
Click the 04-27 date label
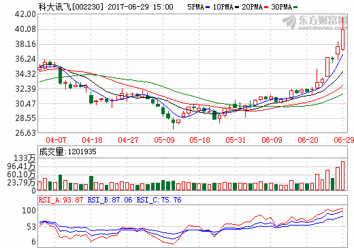[128, 140]
